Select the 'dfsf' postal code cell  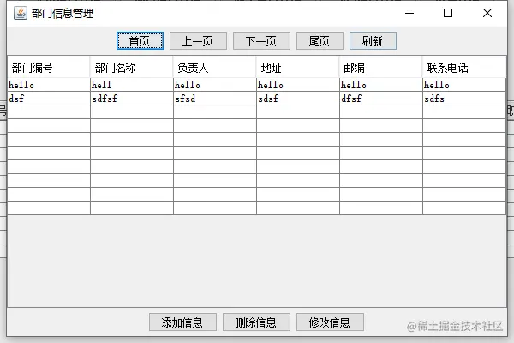click(x=381, y=99)
